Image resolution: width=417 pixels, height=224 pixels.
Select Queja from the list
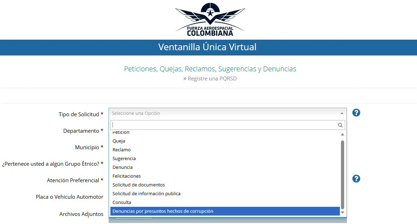(119, 141)
